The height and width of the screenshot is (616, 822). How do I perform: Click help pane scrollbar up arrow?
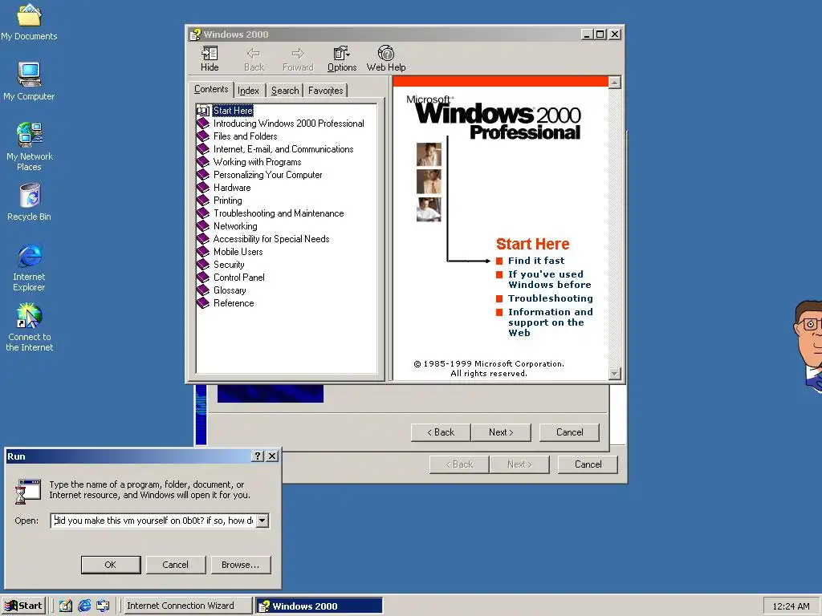pos(615,83)
